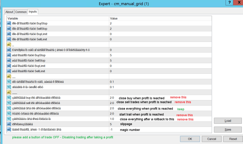Select the value 2 in first BuyStop row
Viewport: 243px width, 144px height.
tap(111, 23)
